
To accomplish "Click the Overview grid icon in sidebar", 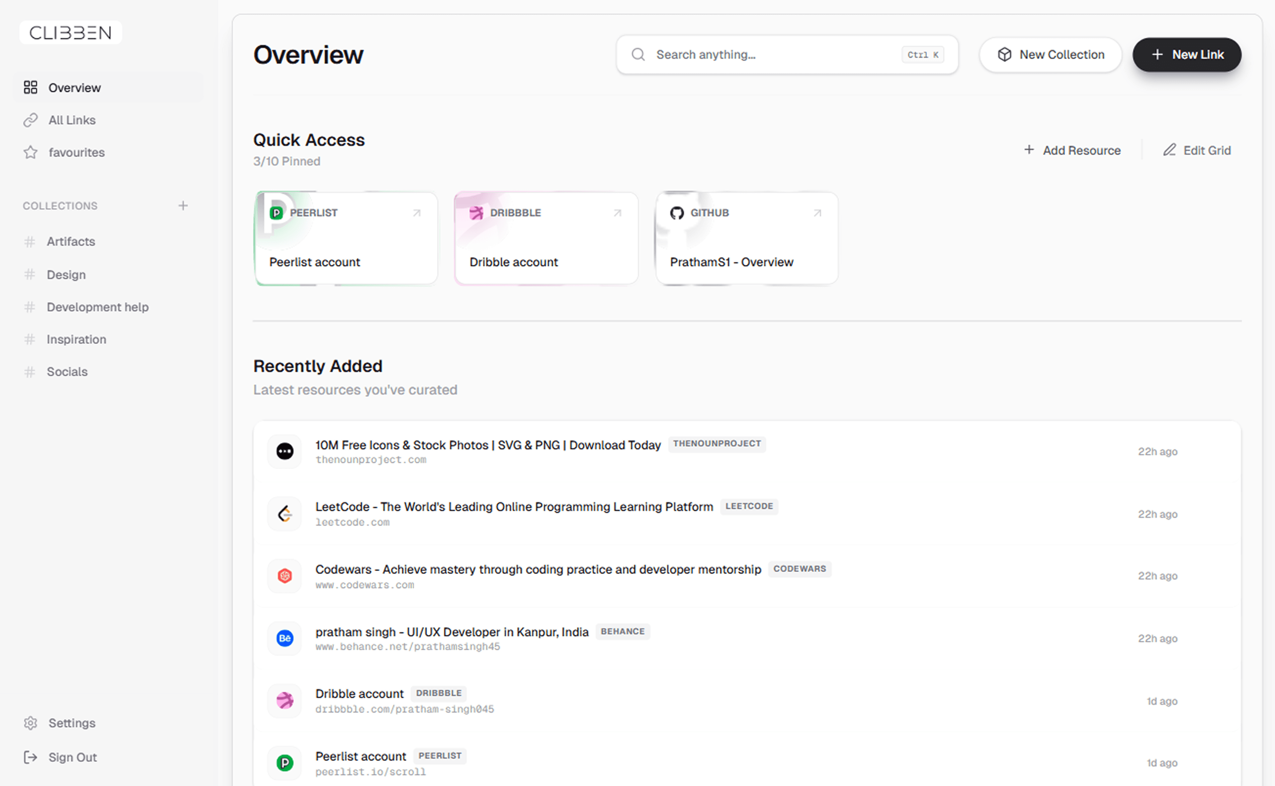I will pos(31,87).
